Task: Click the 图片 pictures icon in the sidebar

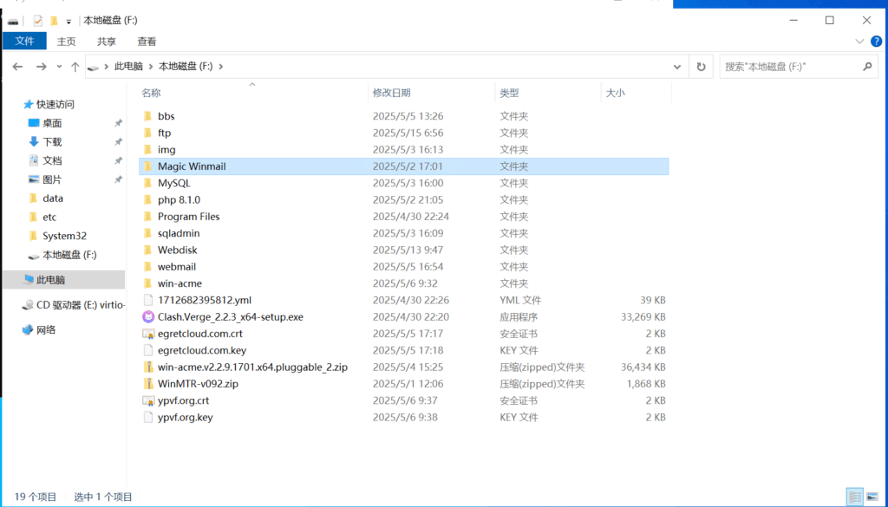Action: tap(34, 179)
